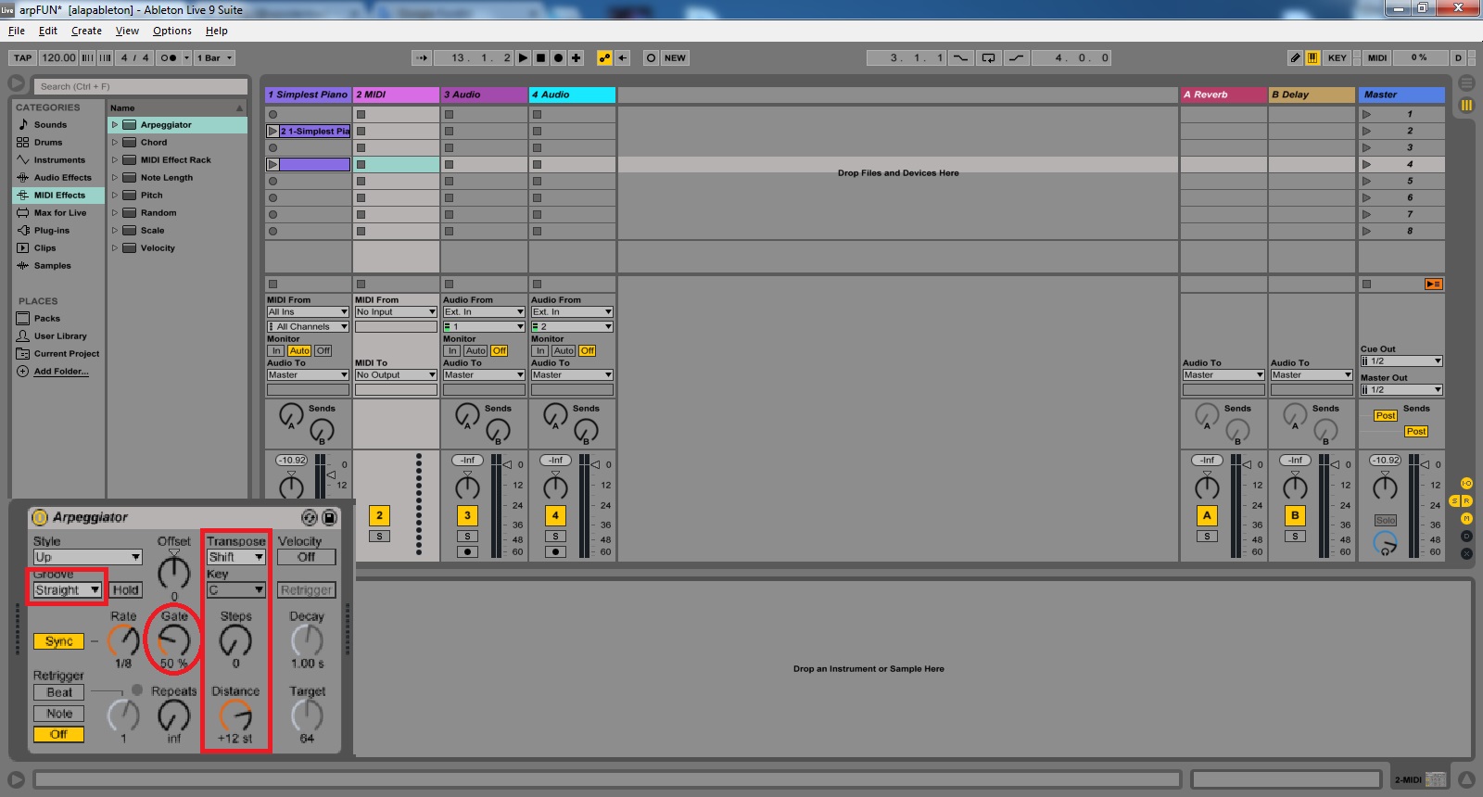Click the arrangement Record button
The width and height of the screenshot is (1483, 797).
(x=559, y=57)
